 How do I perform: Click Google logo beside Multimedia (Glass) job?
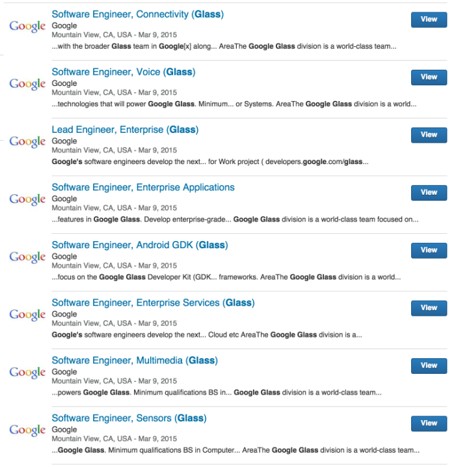click(27, 373)
